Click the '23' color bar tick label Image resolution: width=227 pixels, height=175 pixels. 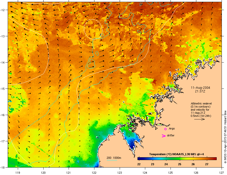[x=152, y=164]
